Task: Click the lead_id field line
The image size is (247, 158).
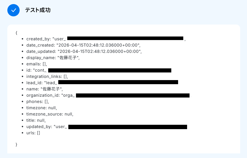Action: click(x=102, y=83)
